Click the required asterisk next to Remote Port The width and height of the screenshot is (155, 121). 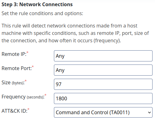33,66
